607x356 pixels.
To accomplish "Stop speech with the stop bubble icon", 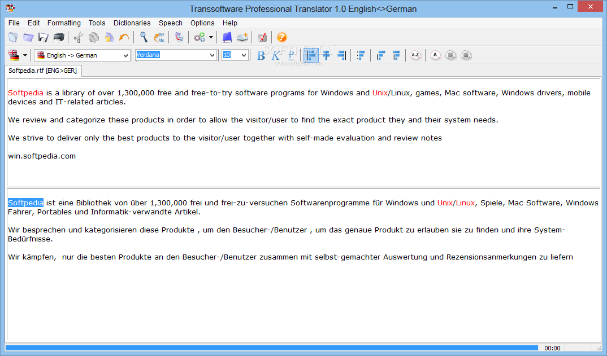I will (466, 55).
